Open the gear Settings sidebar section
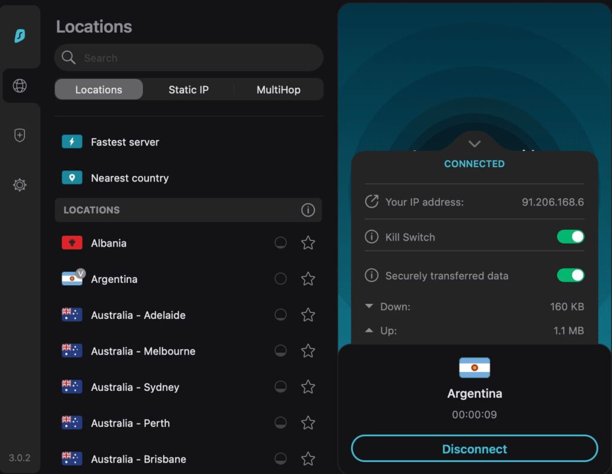This screenshot has width=612, height=474. tap(20, 185)
